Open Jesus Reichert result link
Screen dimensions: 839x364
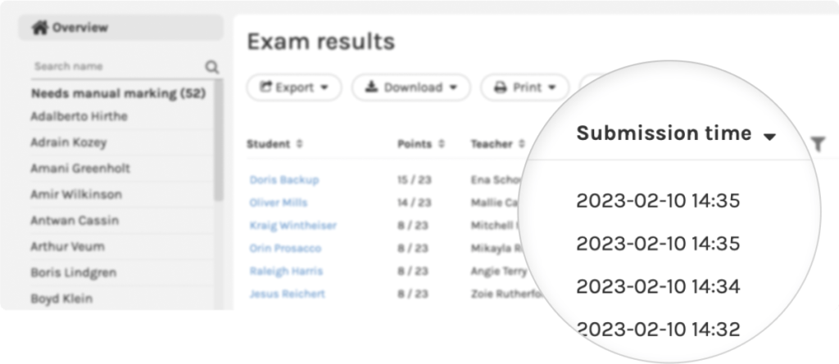point(288,294)
